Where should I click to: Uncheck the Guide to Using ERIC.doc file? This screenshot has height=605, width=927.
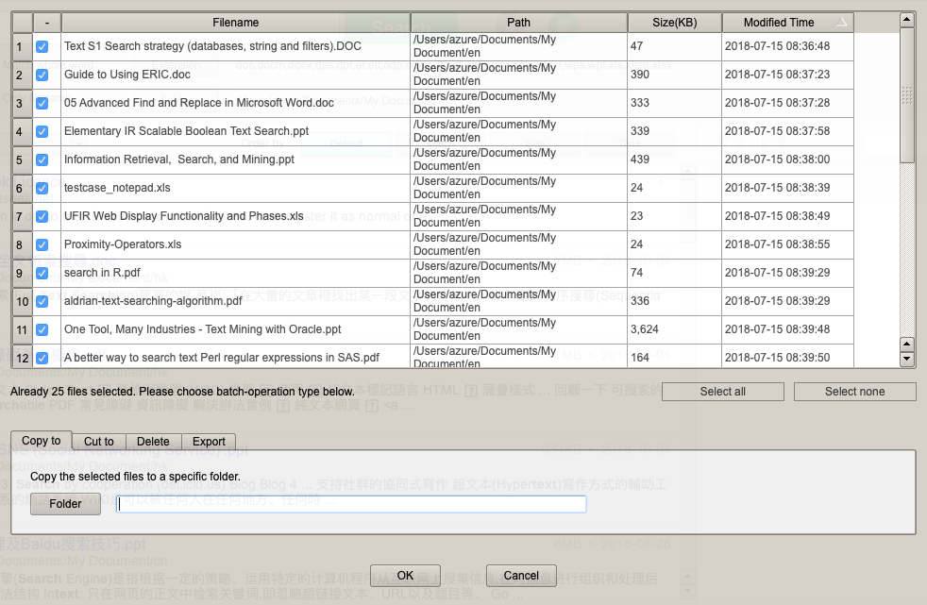[x=42, y=75]
